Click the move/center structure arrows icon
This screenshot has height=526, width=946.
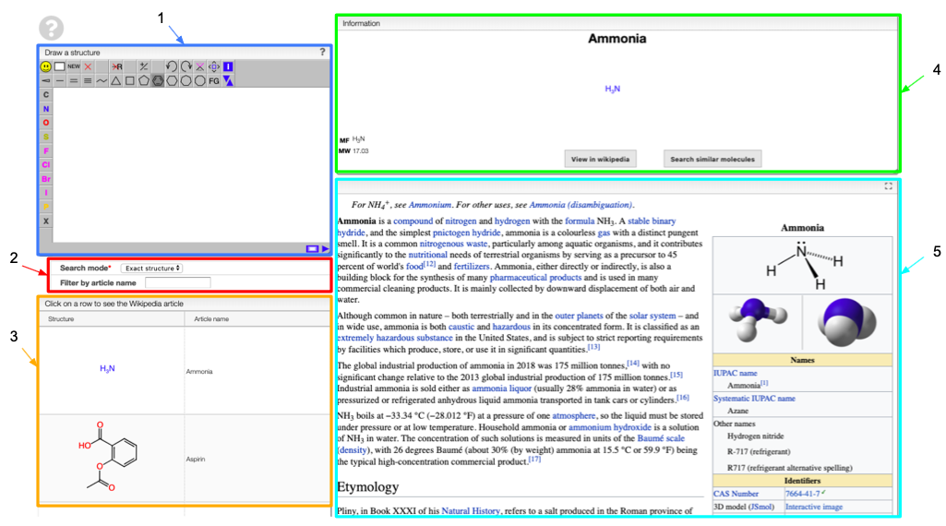click(x=214, y=66)
